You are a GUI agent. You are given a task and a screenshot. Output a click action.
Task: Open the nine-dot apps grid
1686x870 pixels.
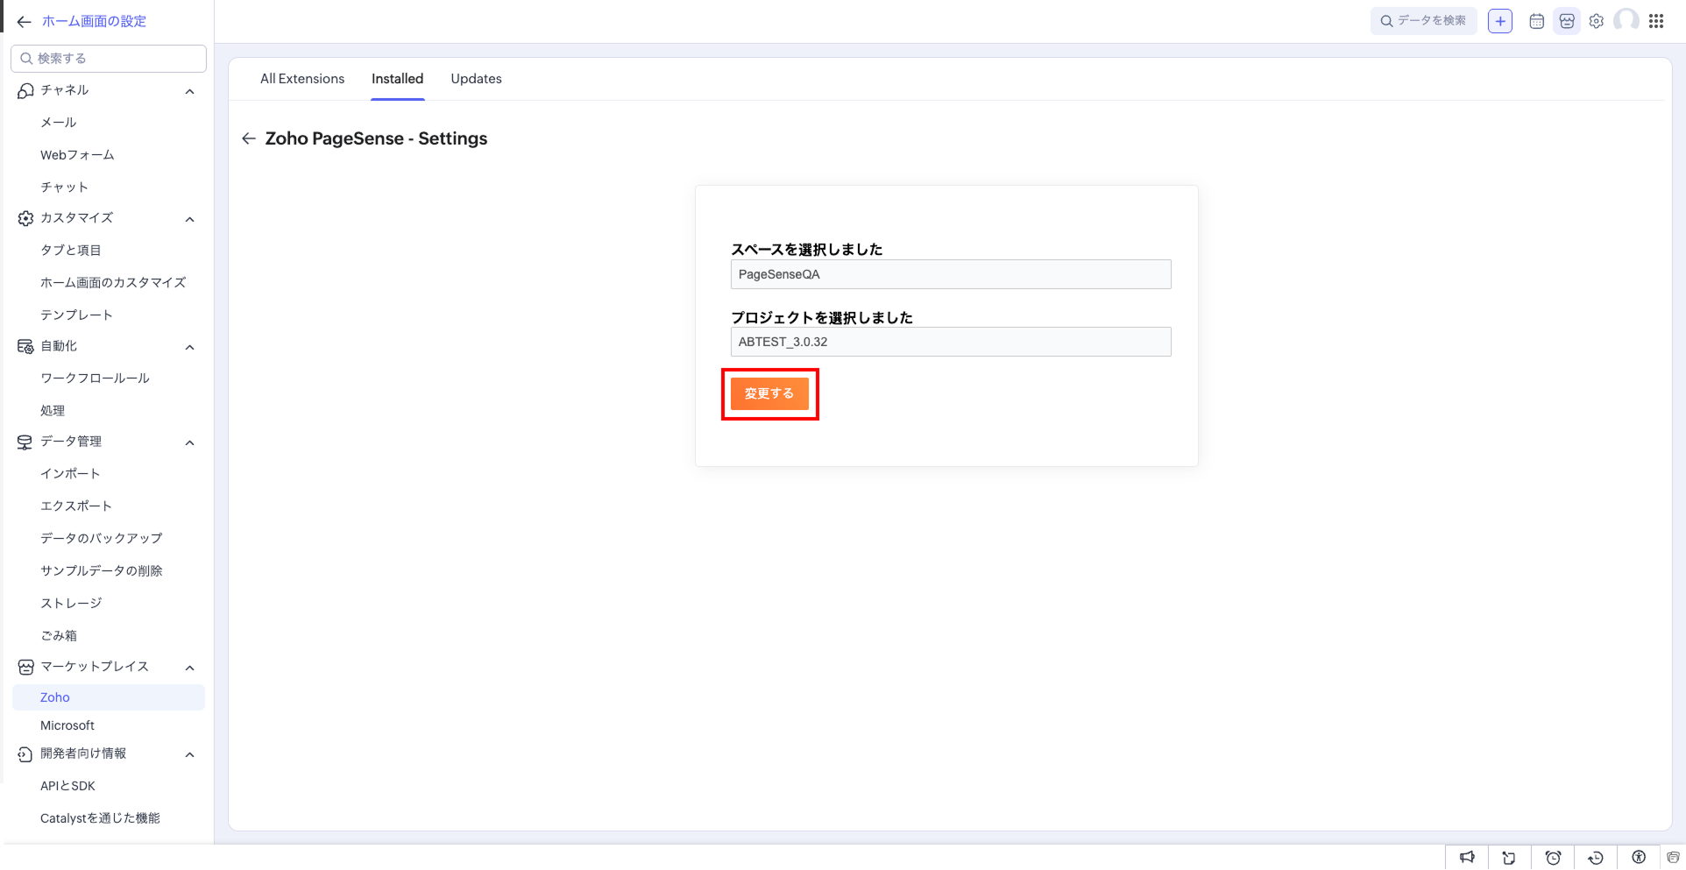(x=1656, y=21)
